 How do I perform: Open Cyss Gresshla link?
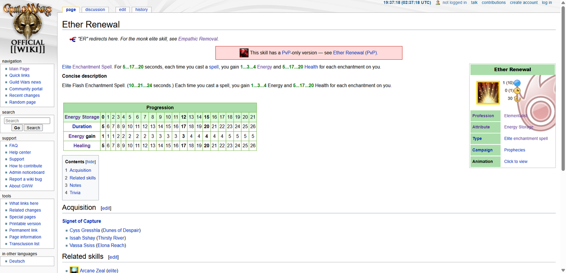click(x=85, y=231)
